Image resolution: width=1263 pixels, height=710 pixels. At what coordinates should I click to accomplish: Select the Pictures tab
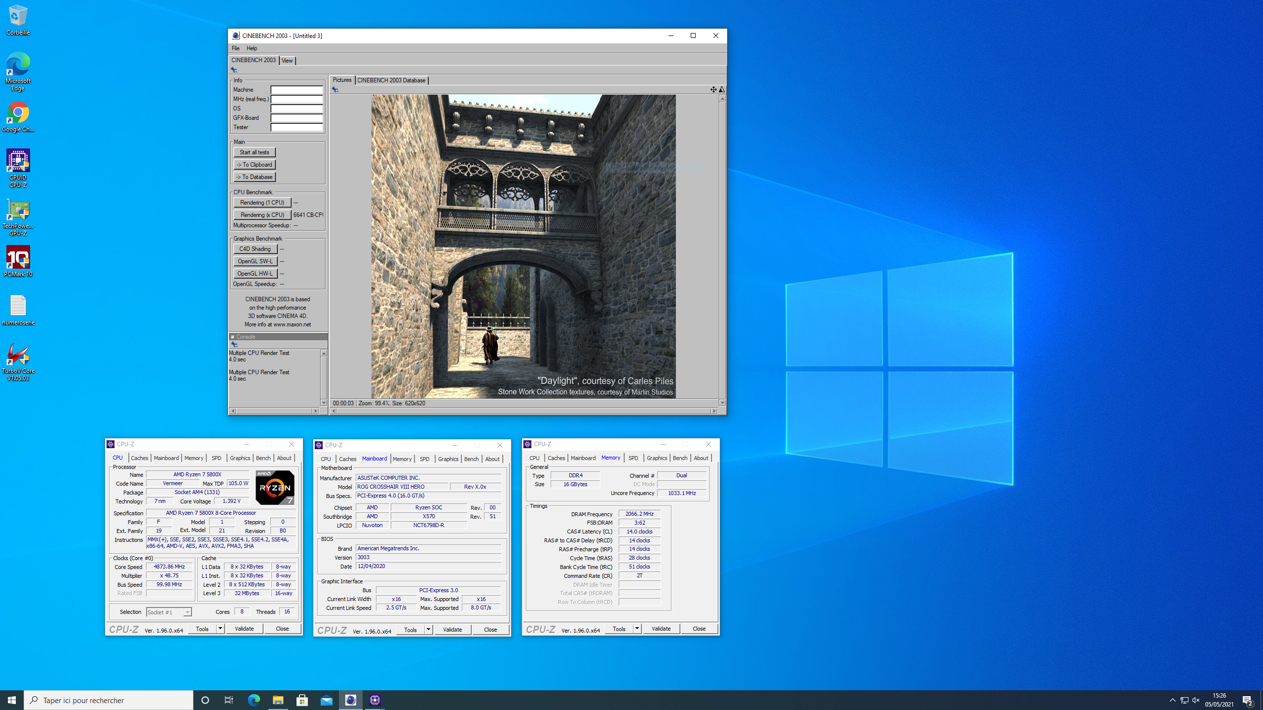tap(342, 80)
